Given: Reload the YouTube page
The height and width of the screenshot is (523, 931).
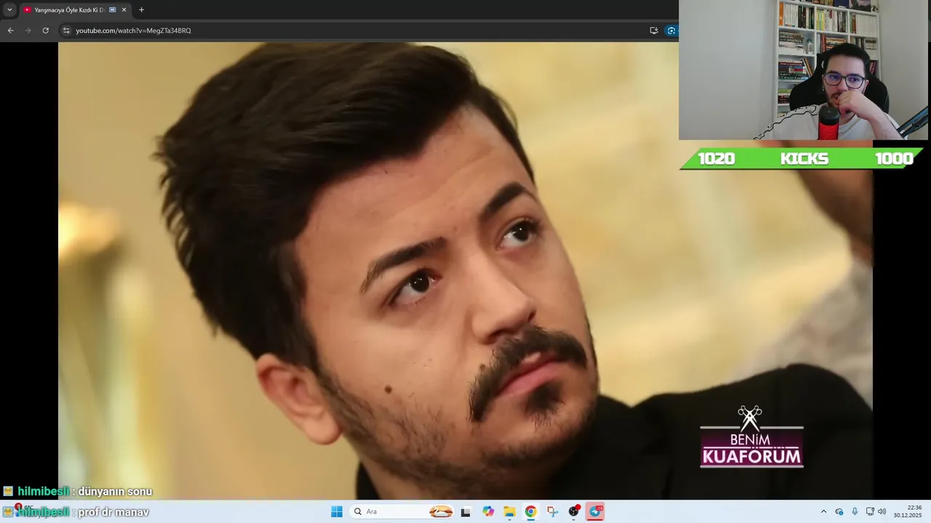Looking at the screenshot, I should [x=45, y=31].
